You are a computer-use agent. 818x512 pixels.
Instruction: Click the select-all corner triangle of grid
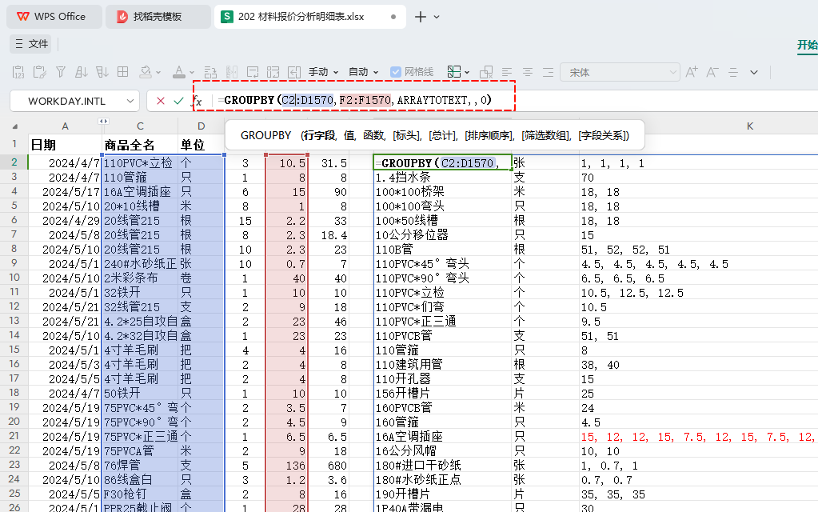(x=15, y=126)
